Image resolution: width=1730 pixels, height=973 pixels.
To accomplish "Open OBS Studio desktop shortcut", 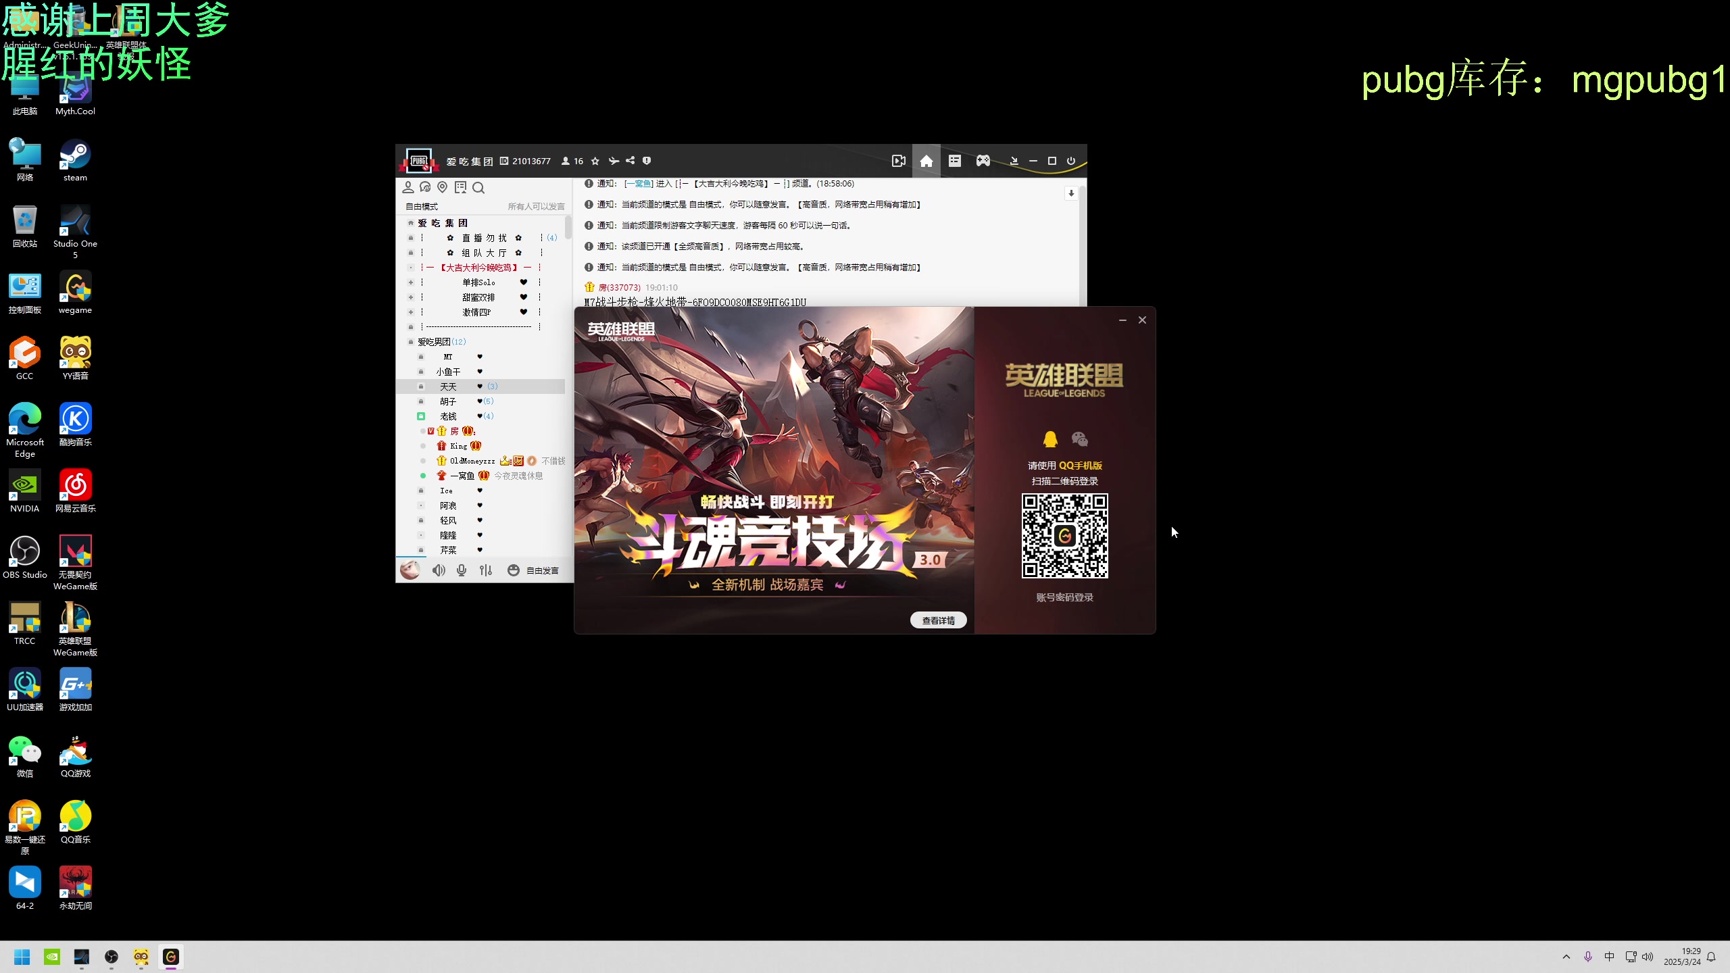I will (25, 557).
